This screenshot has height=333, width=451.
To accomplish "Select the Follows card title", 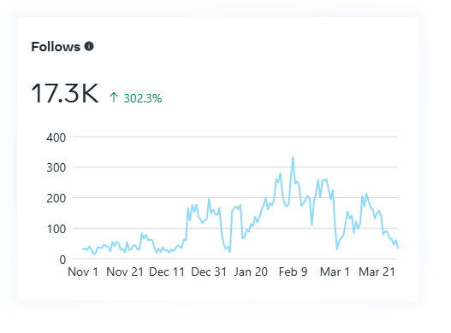I will tap(56, 47).
